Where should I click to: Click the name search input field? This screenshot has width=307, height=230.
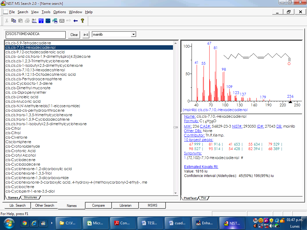35,35
